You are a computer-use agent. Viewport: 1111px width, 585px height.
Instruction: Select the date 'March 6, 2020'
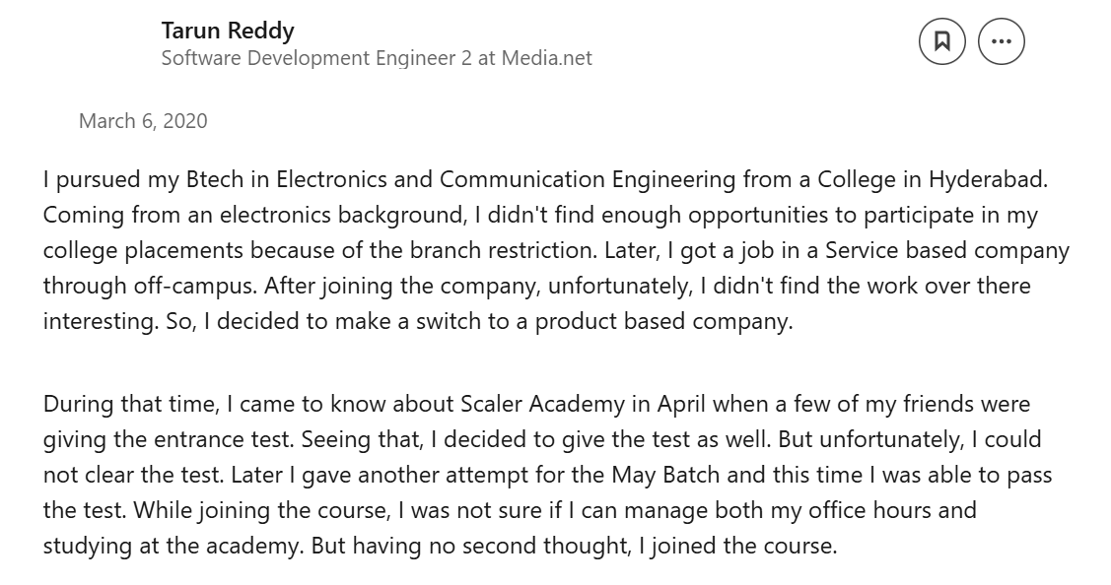[142, 122]
